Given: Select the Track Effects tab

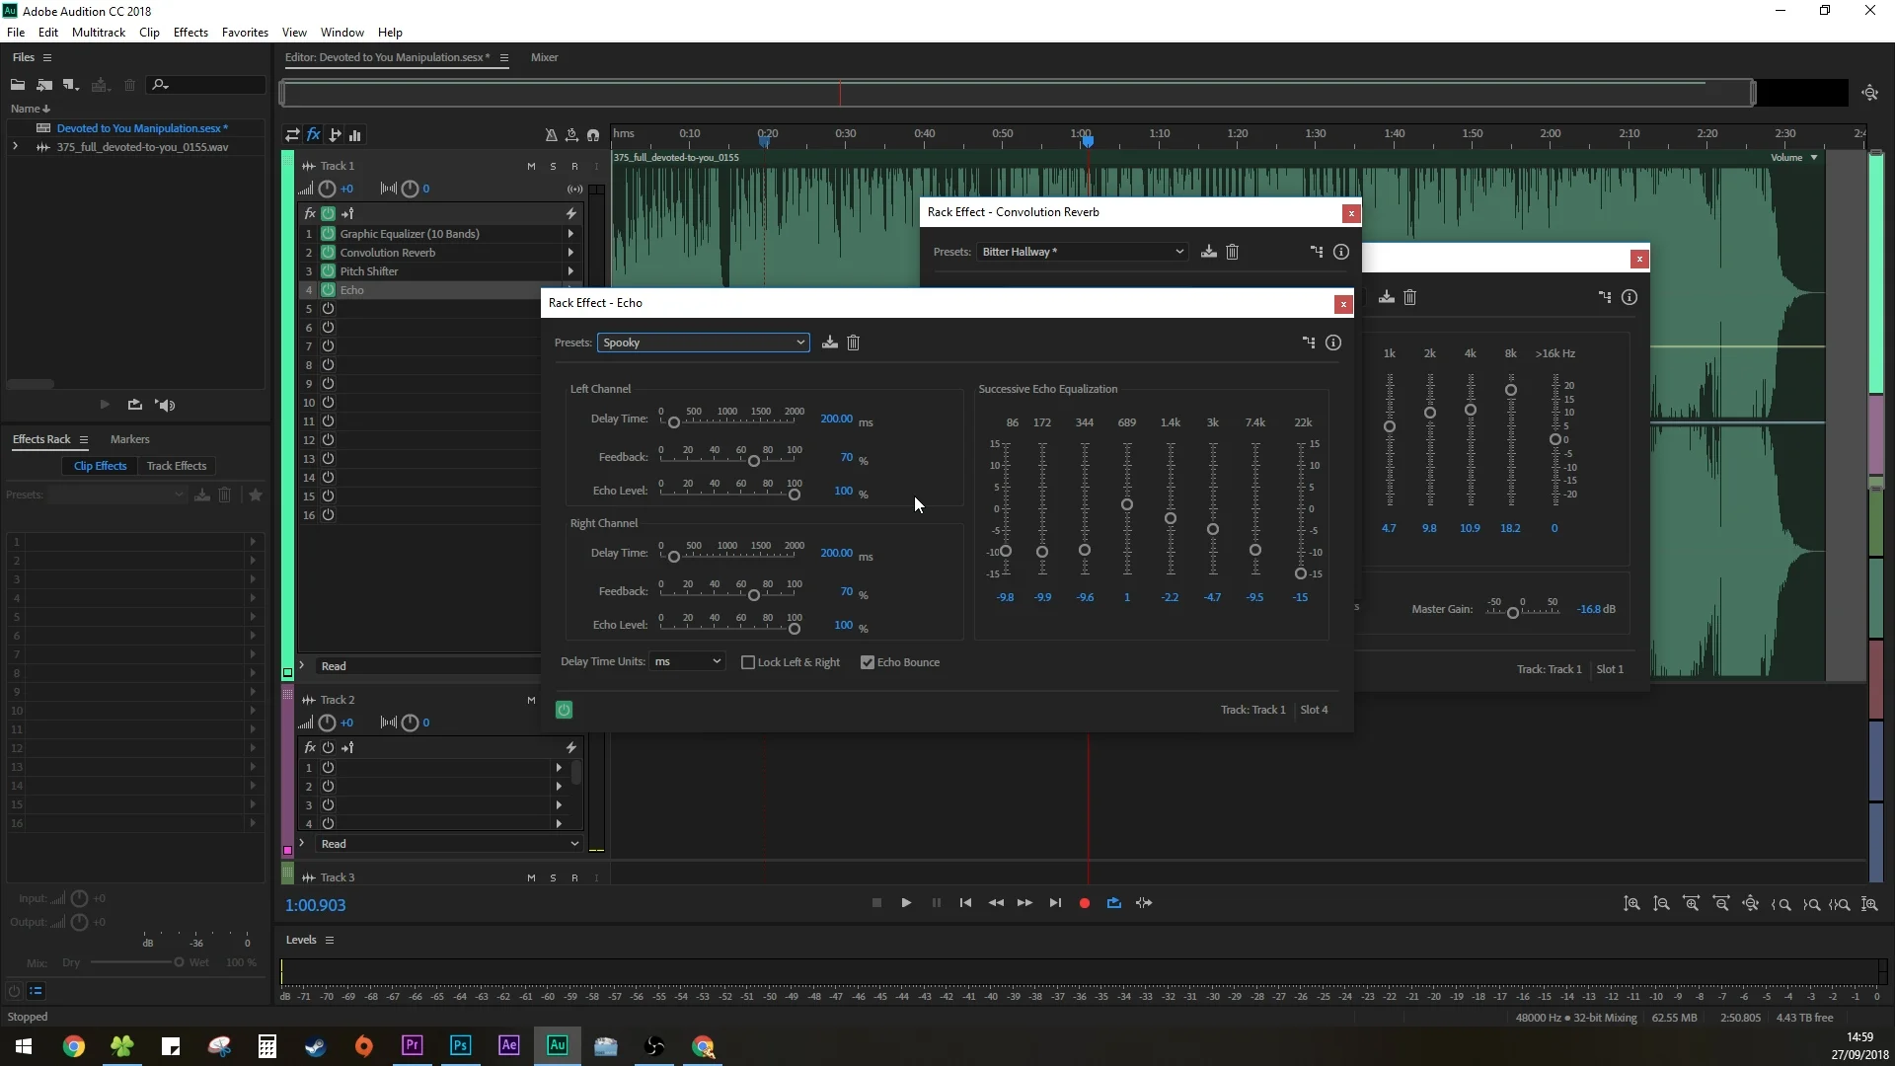Looking at the screenshot, I should 177,466.
